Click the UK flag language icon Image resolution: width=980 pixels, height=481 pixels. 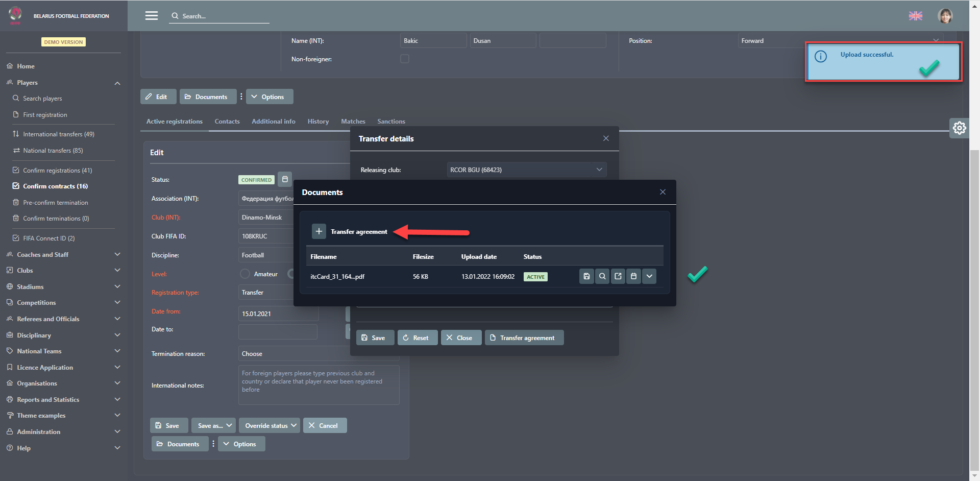(915, 16)
